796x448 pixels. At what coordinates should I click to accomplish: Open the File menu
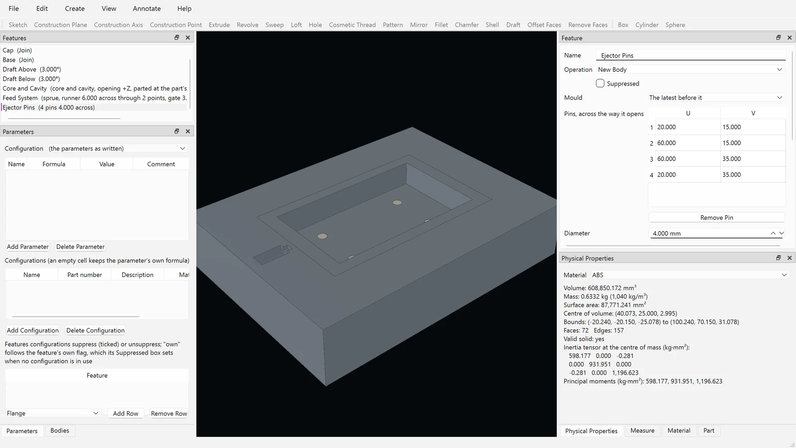click(14, 8)
